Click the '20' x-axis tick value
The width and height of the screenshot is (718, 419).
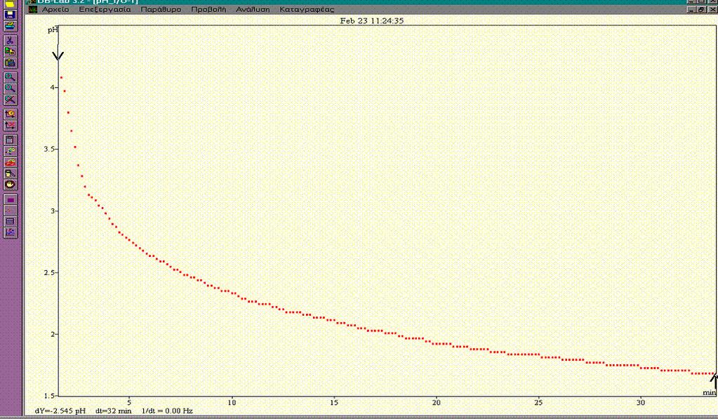coord(437,403)
